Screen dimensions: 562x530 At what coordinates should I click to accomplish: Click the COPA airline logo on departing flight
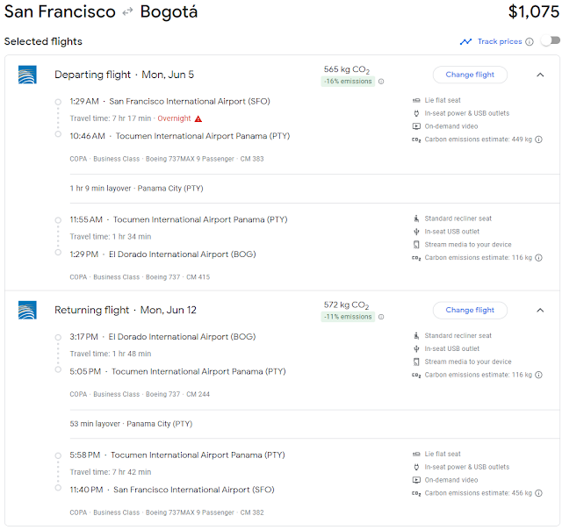27,75
